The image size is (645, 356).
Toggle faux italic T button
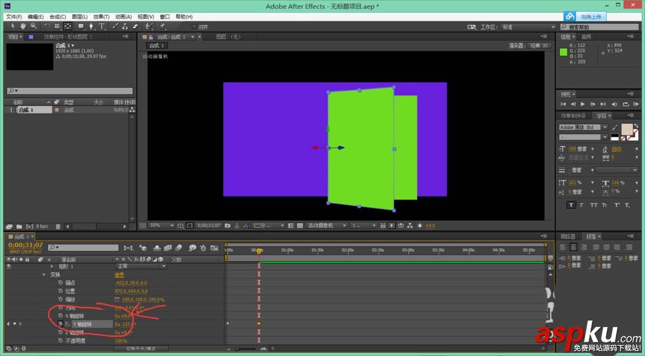coord(582,204)
